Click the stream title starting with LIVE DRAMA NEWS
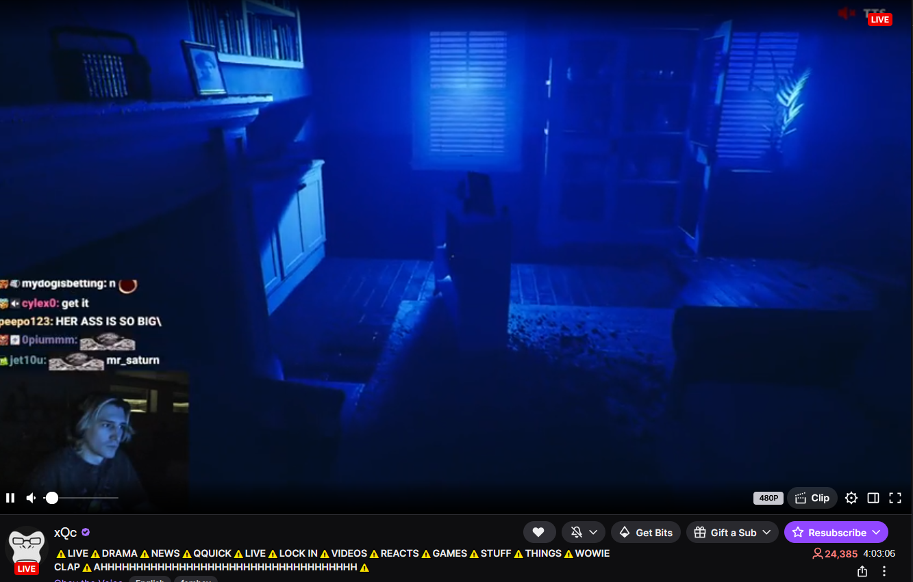Viewport: 913px width, 582px height. coord(333,560)
